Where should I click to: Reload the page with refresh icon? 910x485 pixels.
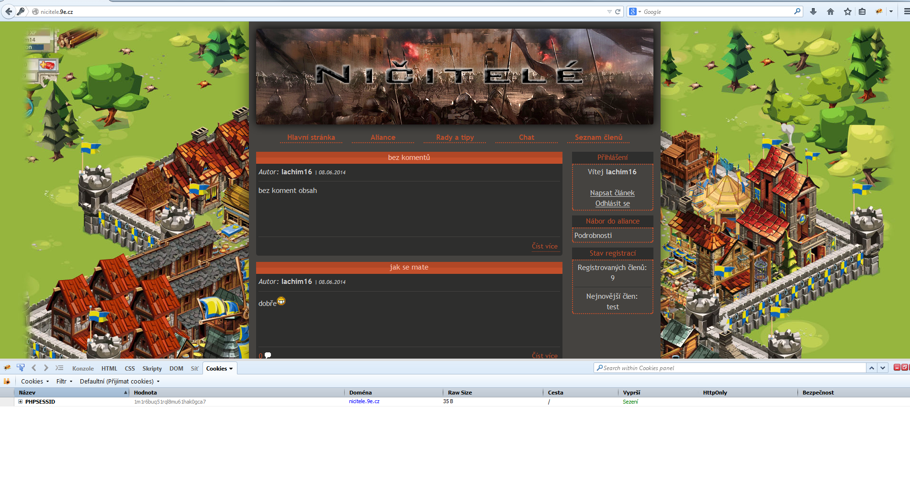tap(618, 11)
